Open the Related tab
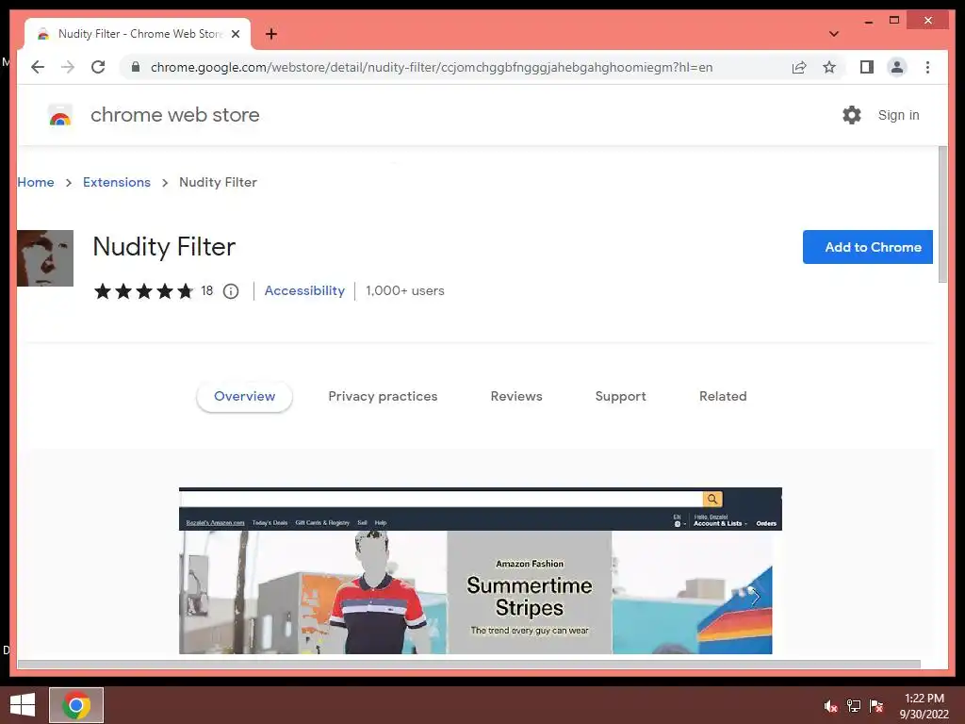Screen dimensions: 965x724 (x=723, y=397)
